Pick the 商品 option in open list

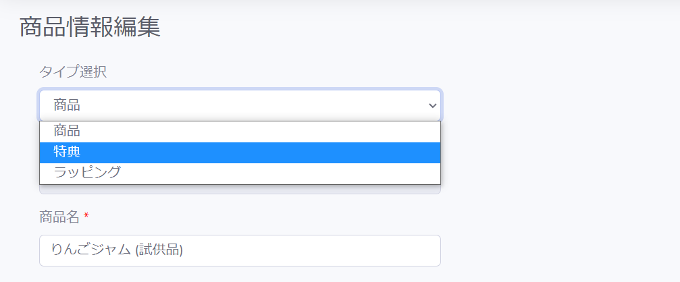pyautogui.click(x=240, y=132)
